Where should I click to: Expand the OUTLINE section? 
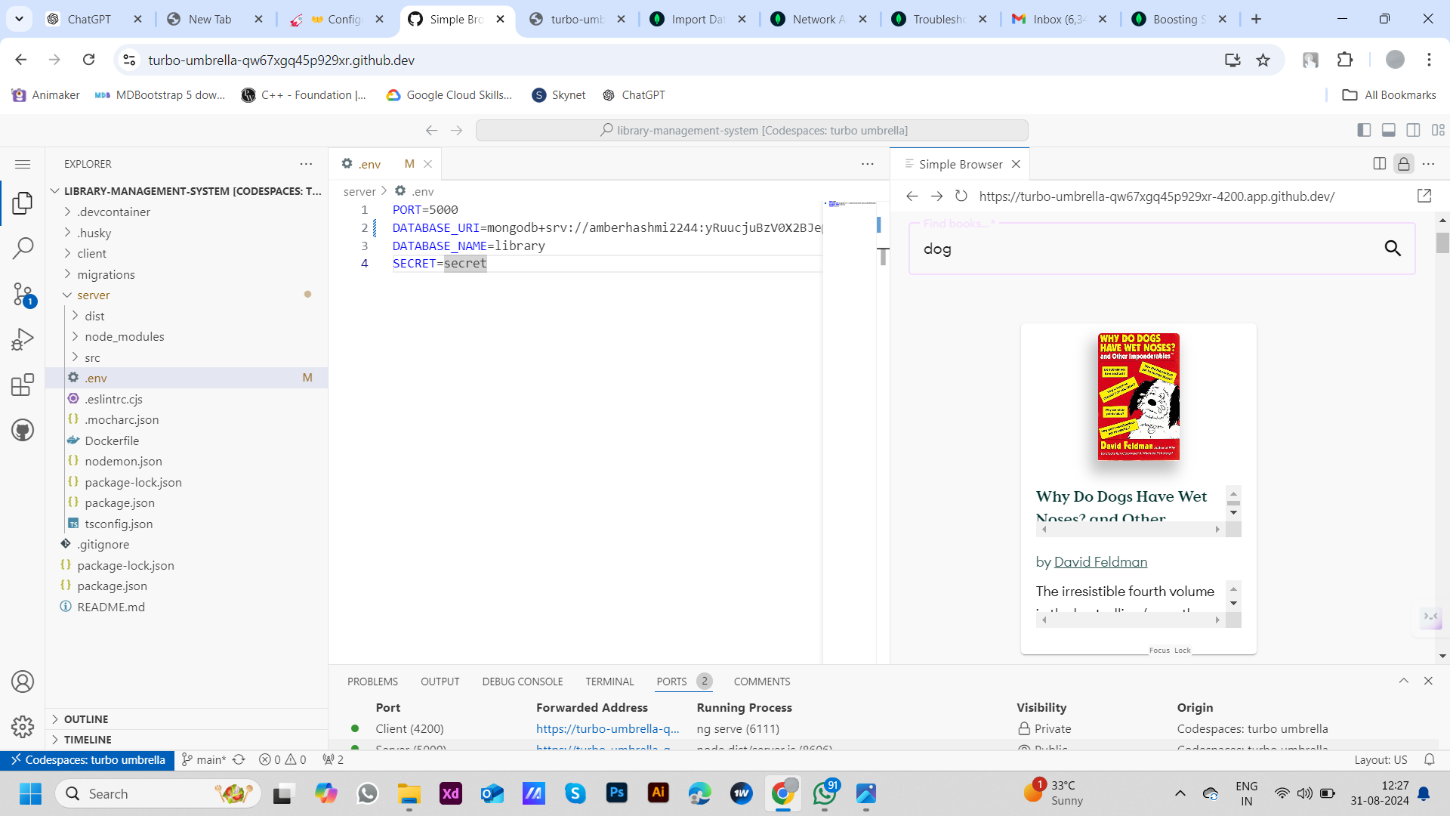pyautogui.click(x=85, y=719)
